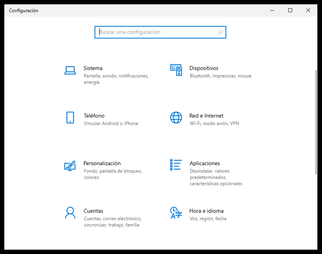
Task: Open the Hora e idioma clock icon
Action: tap(176, 213)
